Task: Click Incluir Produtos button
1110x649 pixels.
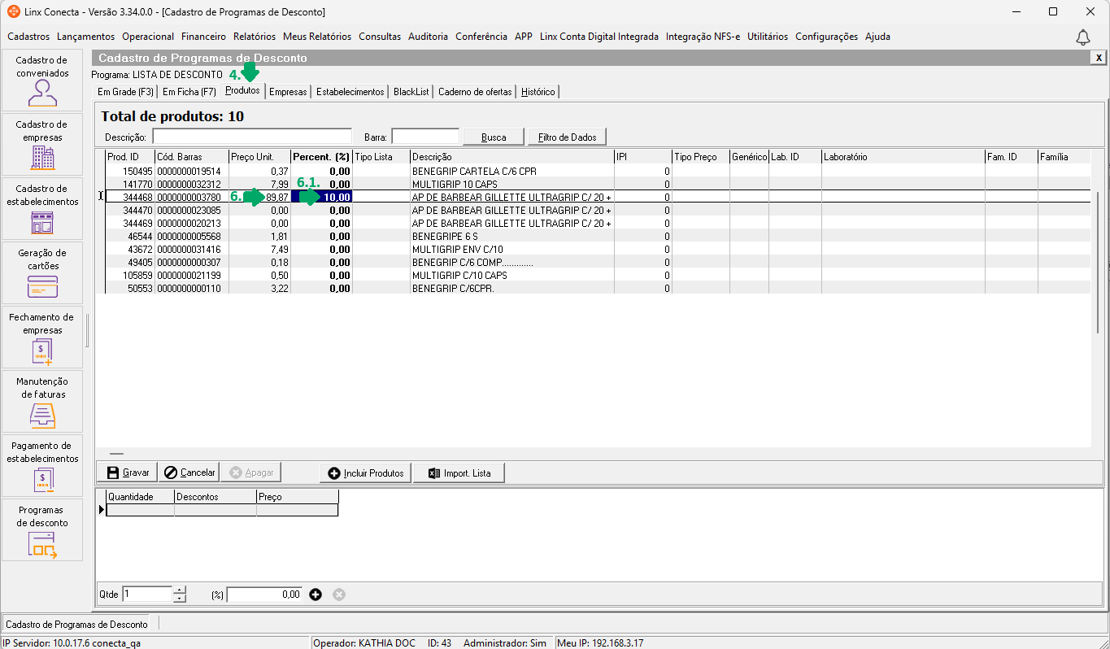Action: pos(366,473)
